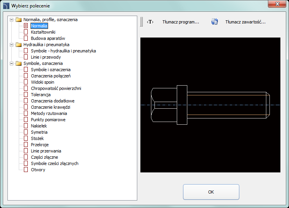Collapse the Symbole, oznaczenia node
This screenshot has width=289, height=208.
(x=12, y=63)
